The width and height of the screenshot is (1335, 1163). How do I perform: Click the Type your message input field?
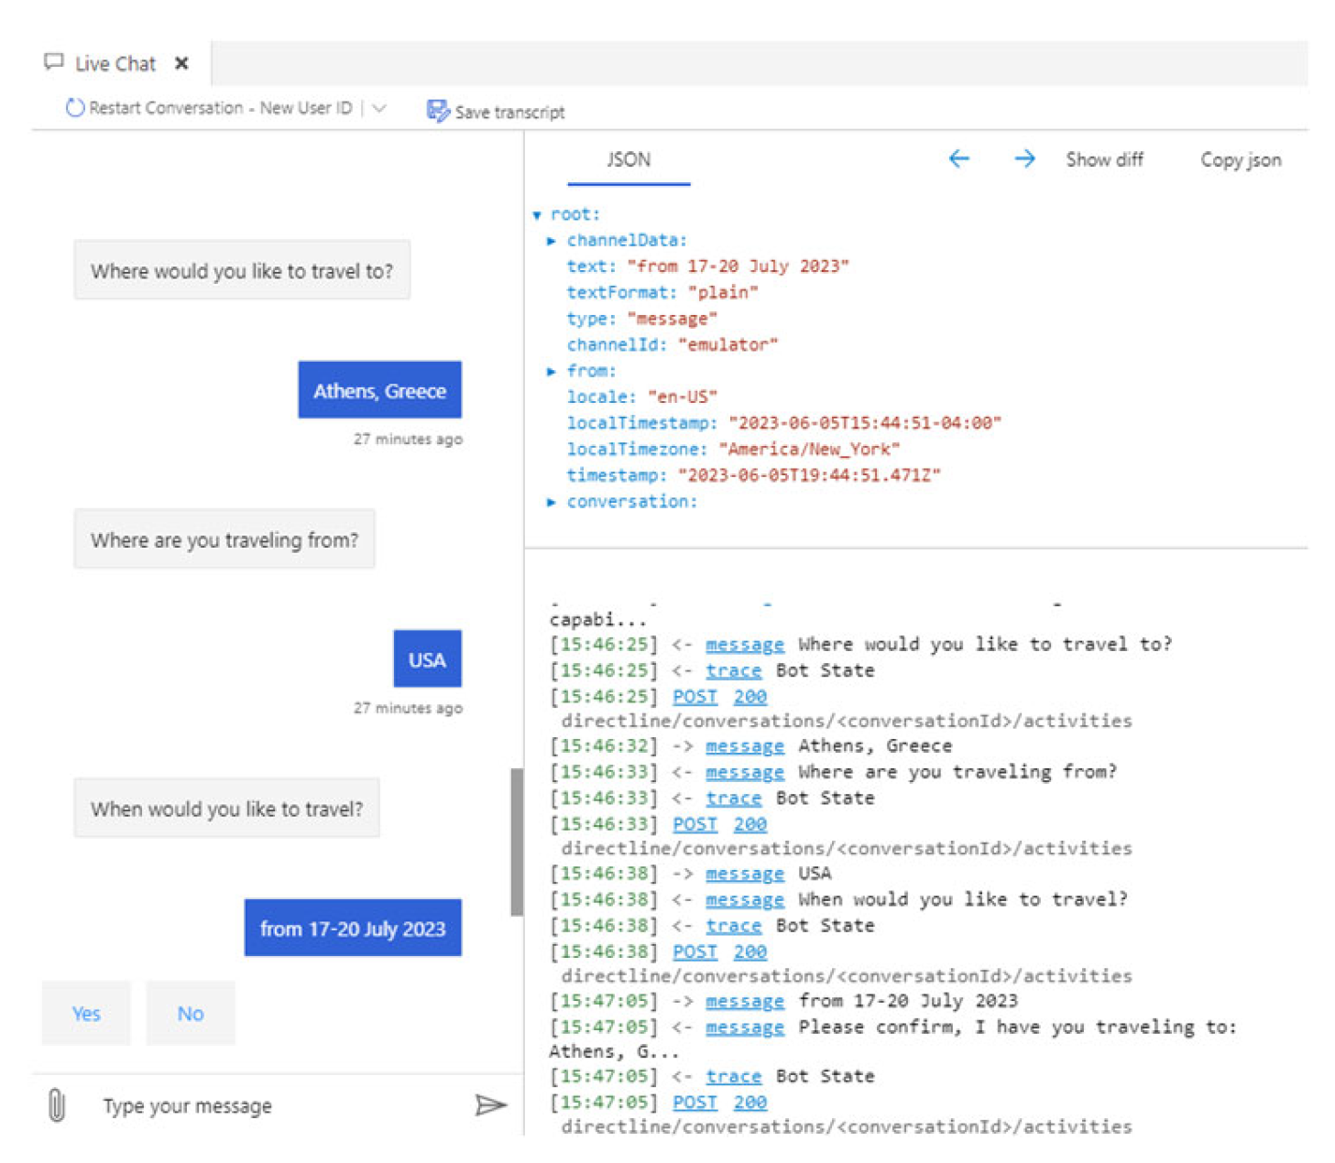click(x=275, y=1105)
